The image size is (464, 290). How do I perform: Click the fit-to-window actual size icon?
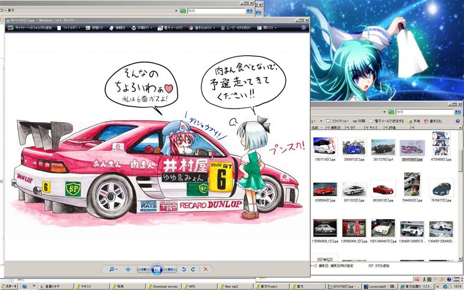click(x=128, y=269)
